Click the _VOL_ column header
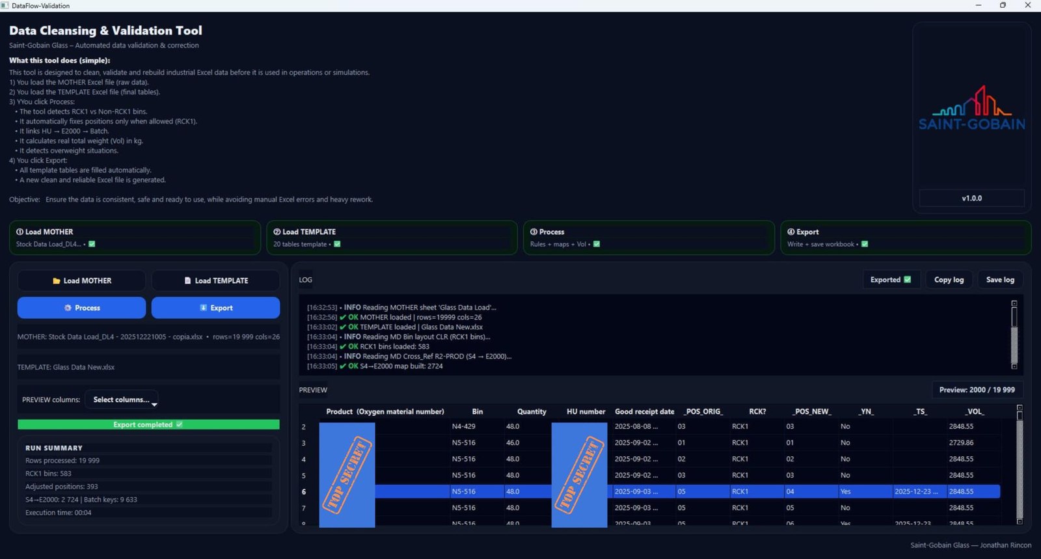The image size is (1041, 559). [974, 411]
